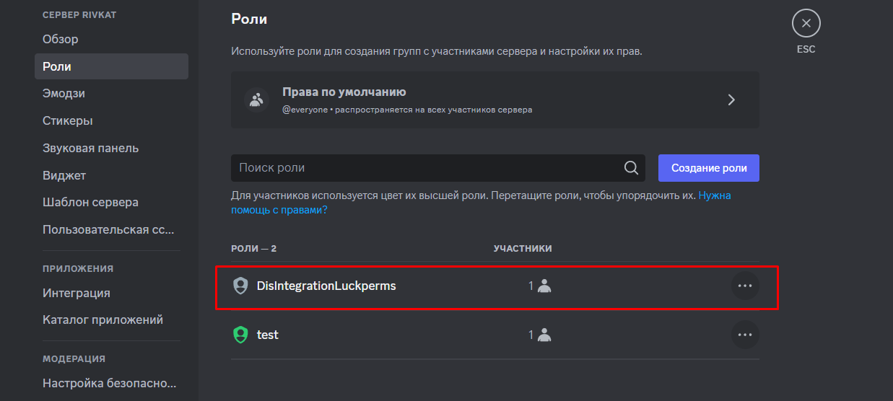Viewport: 893px width, 401px height.
Task: Click the default permissions members icon
Action: (256, 100)
